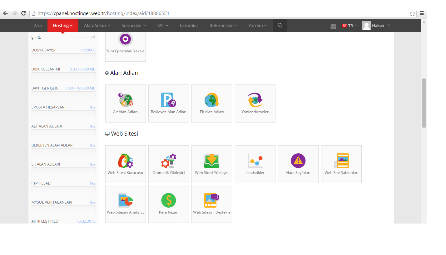Expand the Alan Adları menu
The image size is (446, 255).
coord(97,26)
